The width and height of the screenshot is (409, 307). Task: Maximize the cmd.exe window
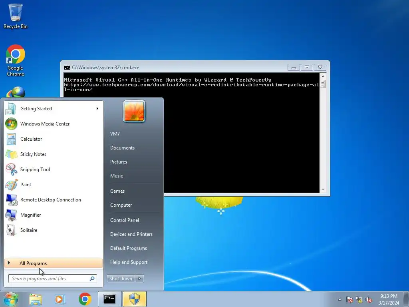(x=307, y=68)
